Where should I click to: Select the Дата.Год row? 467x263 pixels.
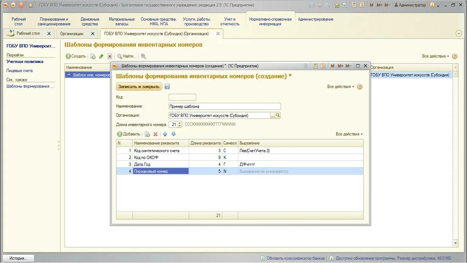click(x=240, y=164)
